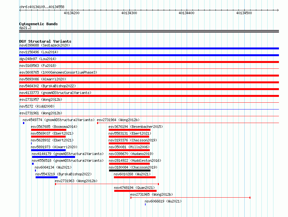Select the nsv2814922 (Huddleston2016) label
Image resolution: width=288 pixels, height=217 pixels.
point(135,160)
